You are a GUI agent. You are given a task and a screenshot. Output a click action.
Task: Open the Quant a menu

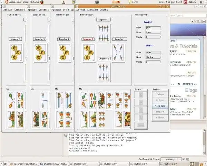tap(103, 10)
